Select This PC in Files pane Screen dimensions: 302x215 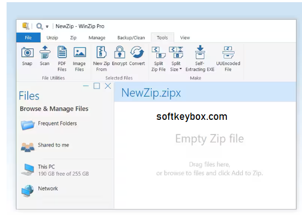55,170
